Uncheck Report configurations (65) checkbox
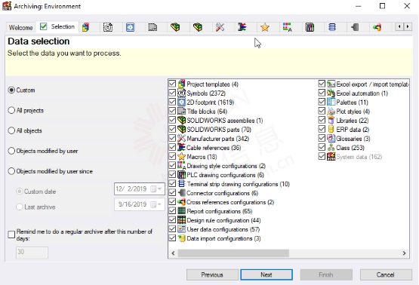This screenshot has width=419, height=285. 172,211
